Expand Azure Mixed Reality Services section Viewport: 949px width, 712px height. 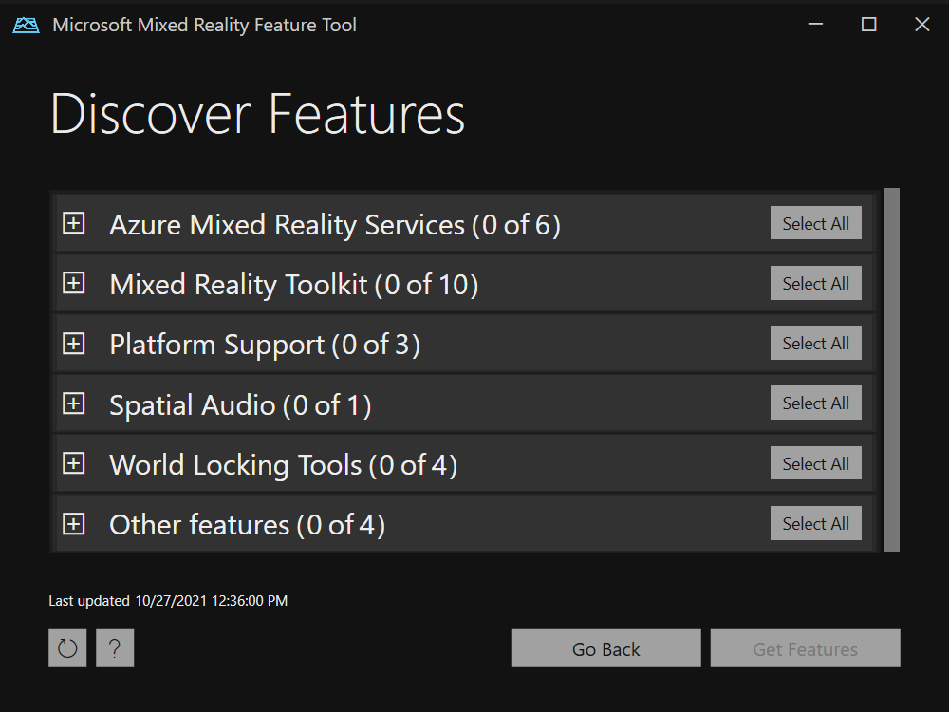coord(74,224)
